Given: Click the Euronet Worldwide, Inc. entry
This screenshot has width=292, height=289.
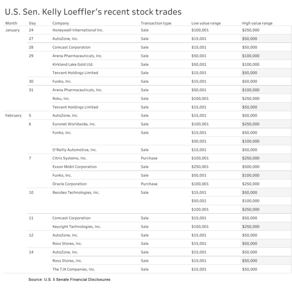Looking at the screenshot, I should 74,124.
